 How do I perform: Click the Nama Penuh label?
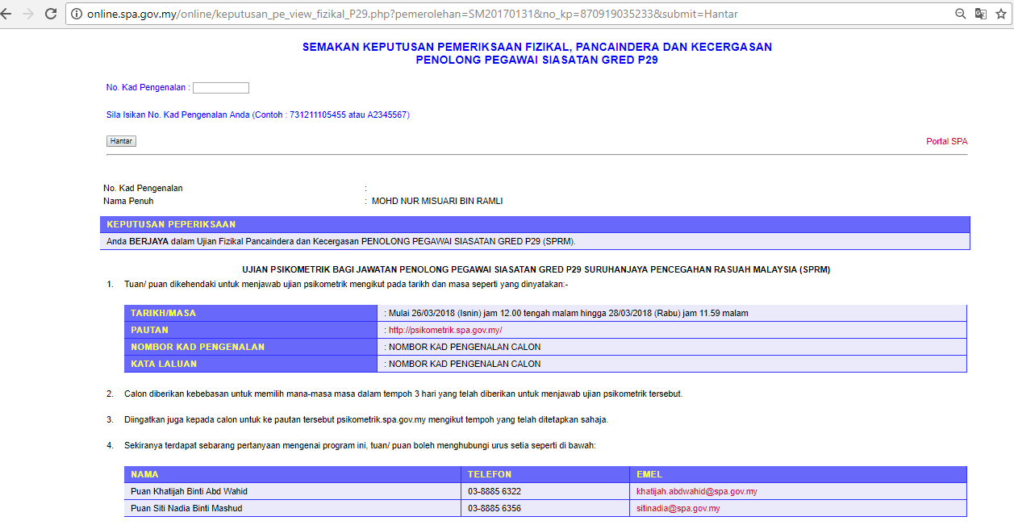(x=128, y=201)
